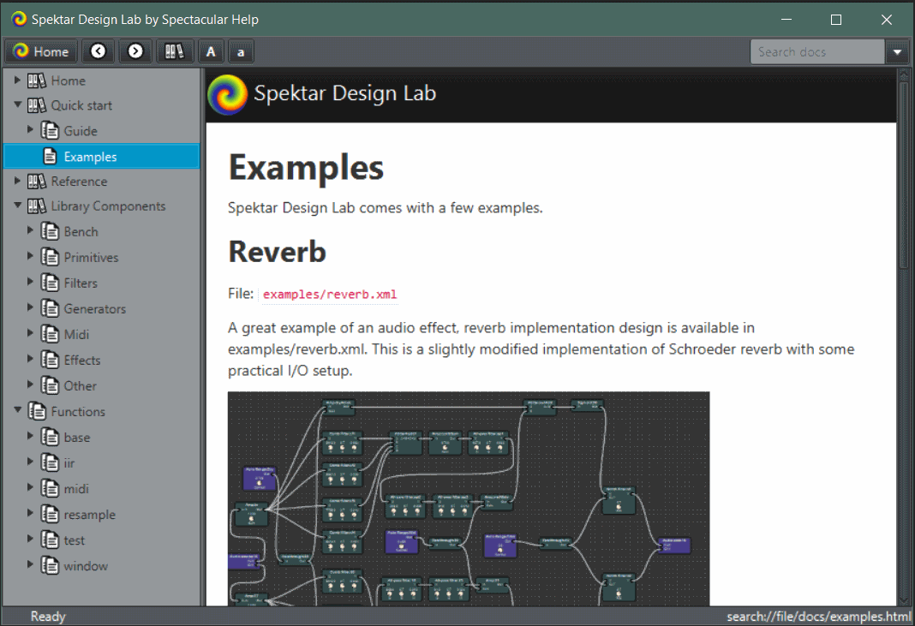Click the examples/reverb.xml file path
Image resolution: width=915 pixels, height=626 pixels.
pos(330,295)
